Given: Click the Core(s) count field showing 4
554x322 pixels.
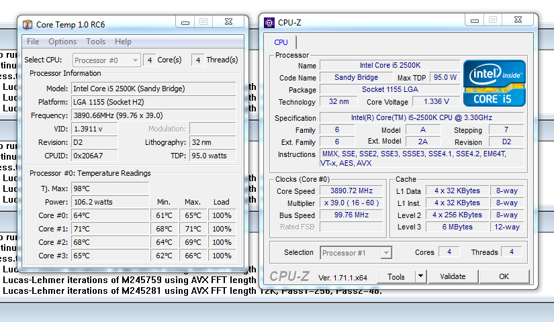Looking at the screenshot, I should tap(150, 60).
